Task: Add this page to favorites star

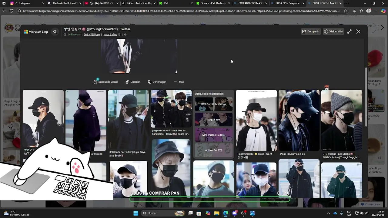Action: [x=345, y=11]
